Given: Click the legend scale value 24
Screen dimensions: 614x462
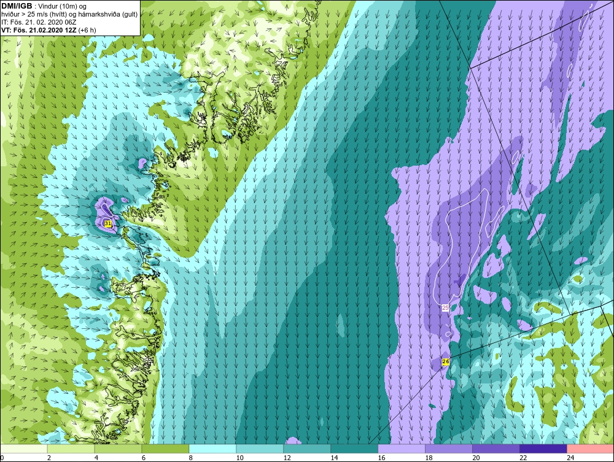Looking at the screenshot, I should (570, 458).
